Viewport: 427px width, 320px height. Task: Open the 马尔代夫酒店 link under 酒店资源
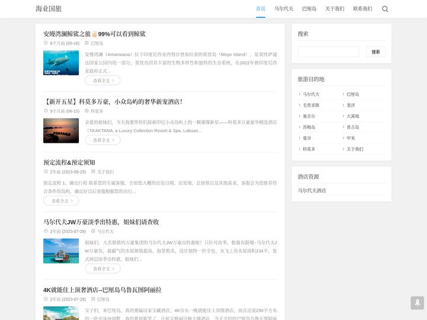(x=312, y=190)
